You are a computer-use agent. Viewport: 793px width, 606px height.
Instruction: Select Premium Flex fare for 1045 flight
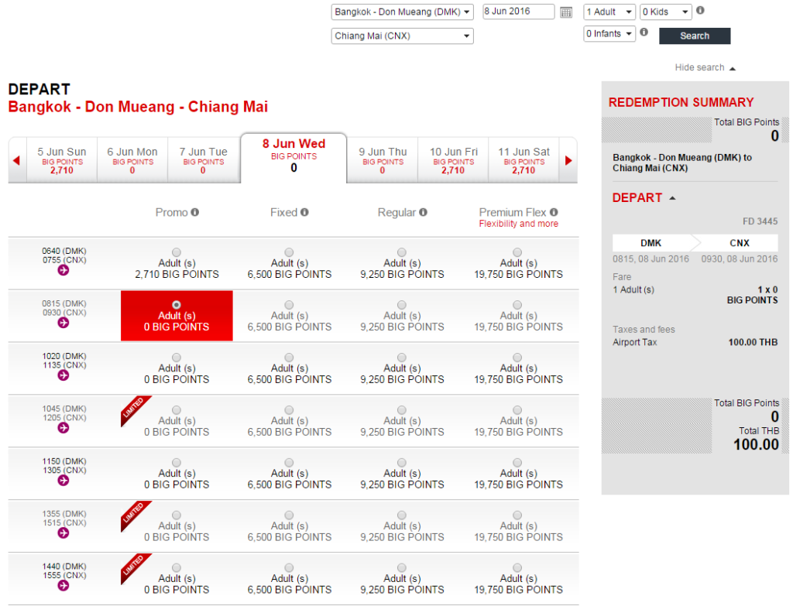tap(517, 410)
